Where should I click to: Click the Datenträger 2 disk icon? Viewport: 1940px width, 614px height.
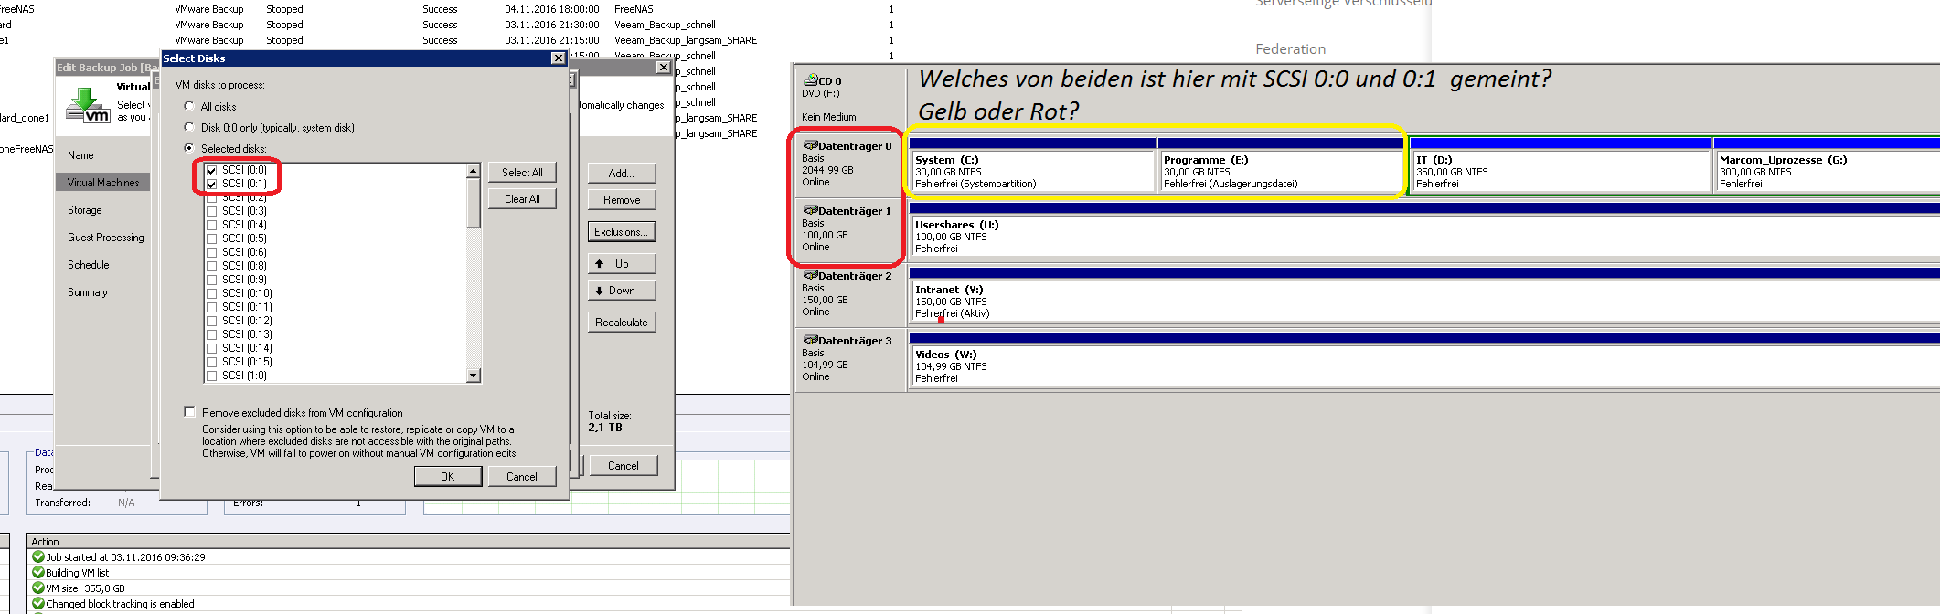pyautogui.click(x=809, y=275)
